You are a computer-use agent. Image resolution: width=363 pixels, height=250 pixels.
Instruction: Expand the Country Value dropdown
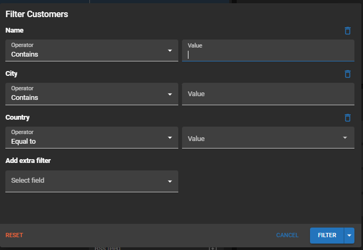click(268, 137)
